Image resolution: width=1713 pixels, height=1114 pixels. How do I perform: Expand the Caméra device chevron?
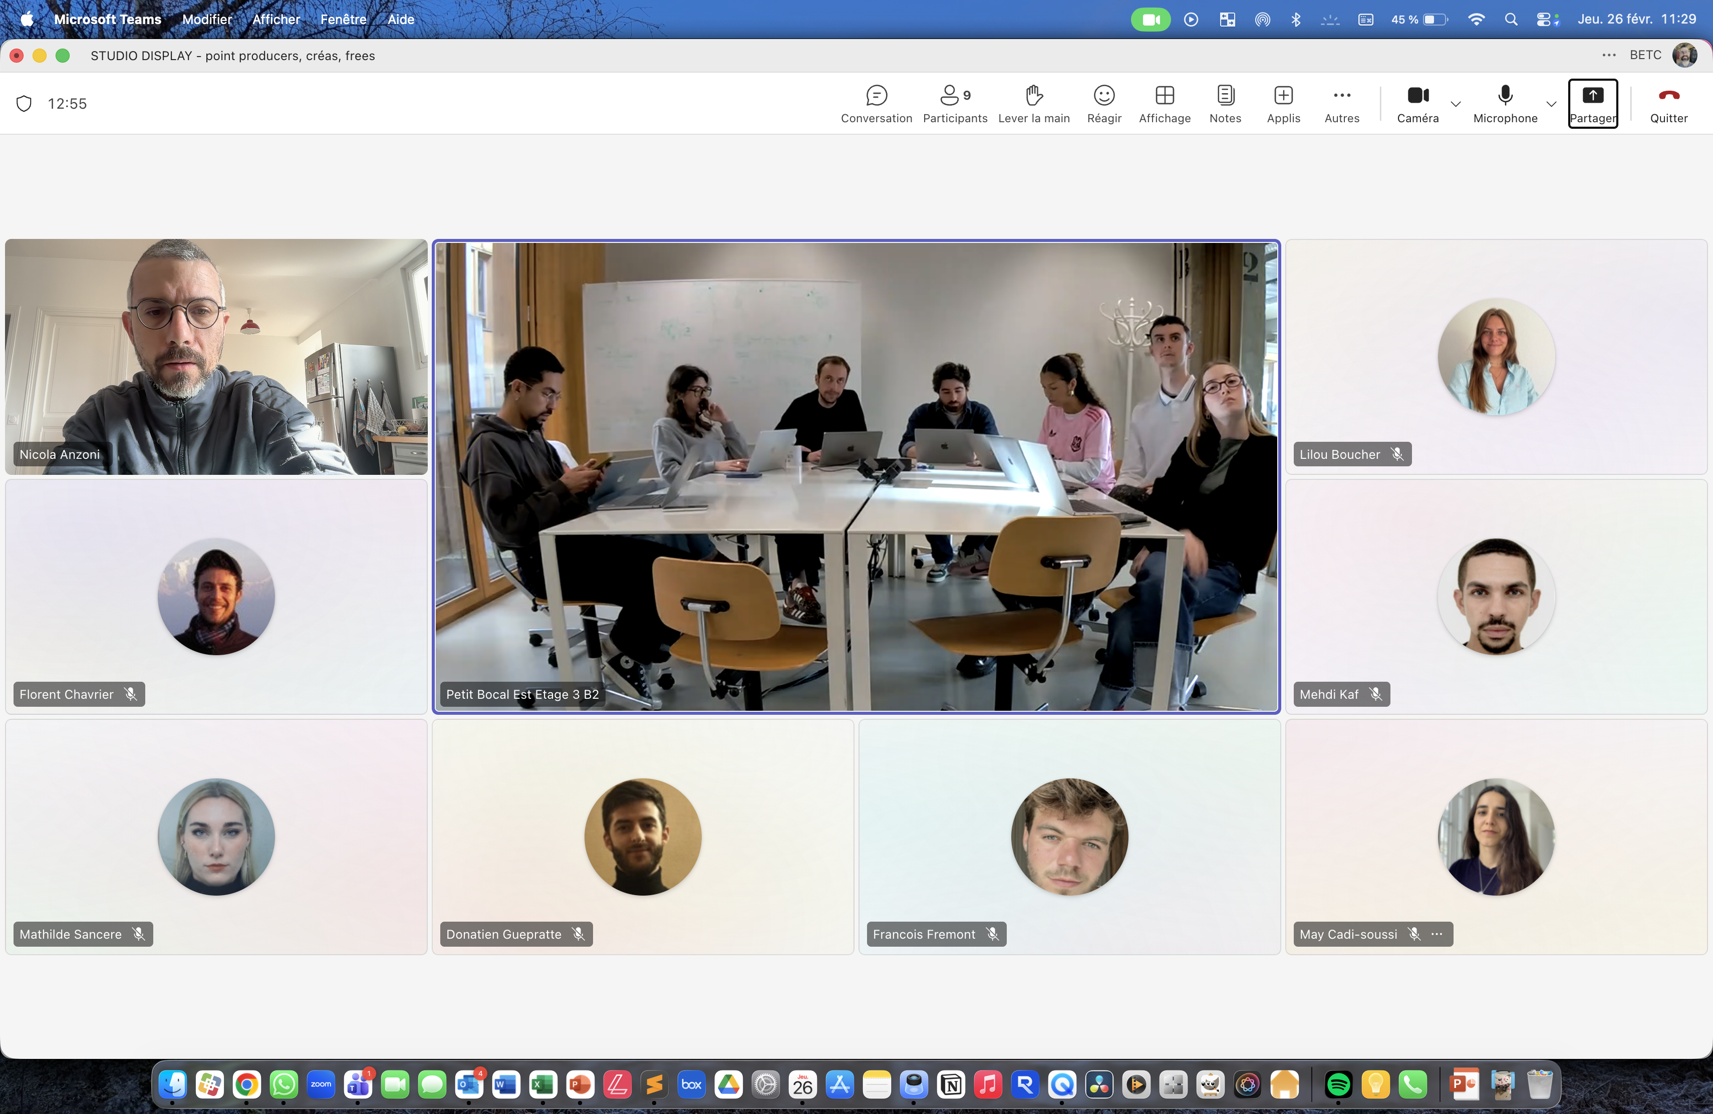(1457, 104)
